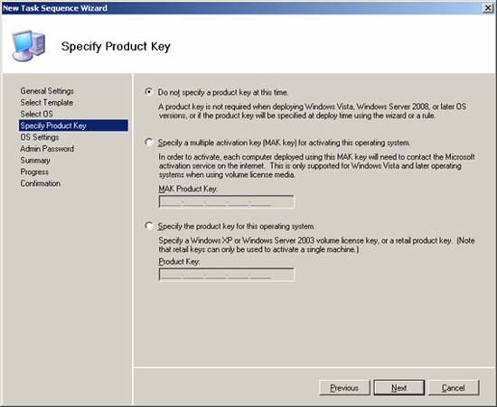Go to Admin Password step

47,148
